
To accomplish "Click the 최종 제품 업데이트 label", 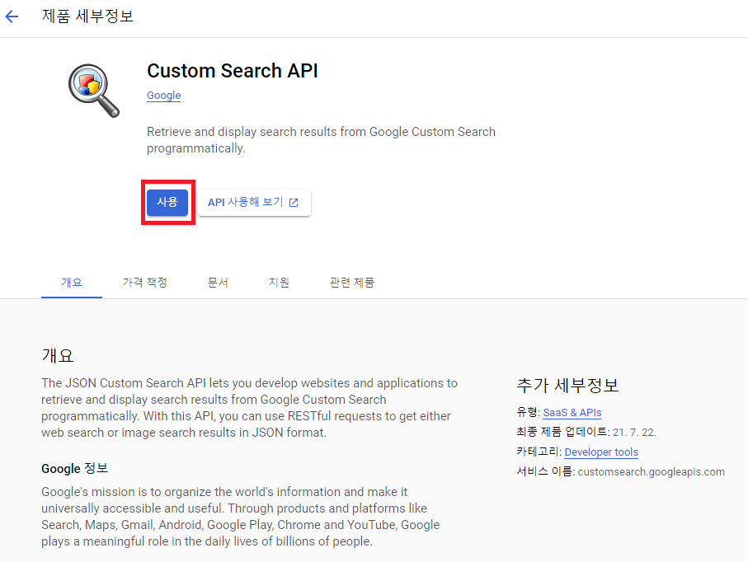I will (563, 432).
